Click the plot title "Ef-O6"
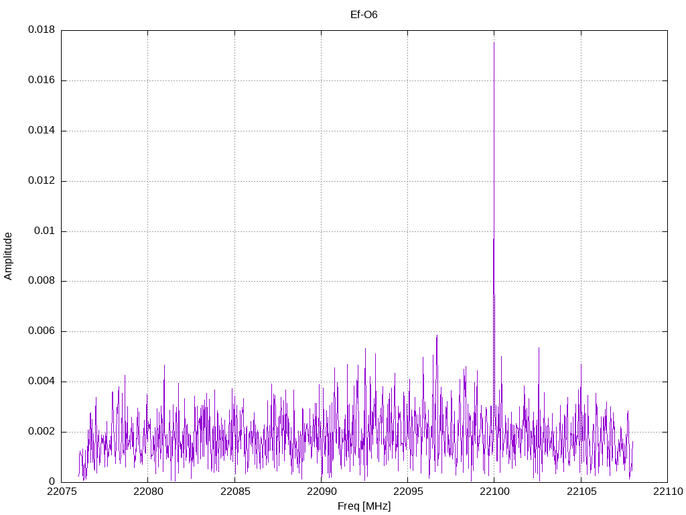Screen dimensions: 686x515 pos(364,15)
